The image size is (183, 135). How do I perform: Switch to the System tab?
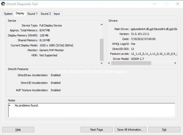[x=8, y=14]
